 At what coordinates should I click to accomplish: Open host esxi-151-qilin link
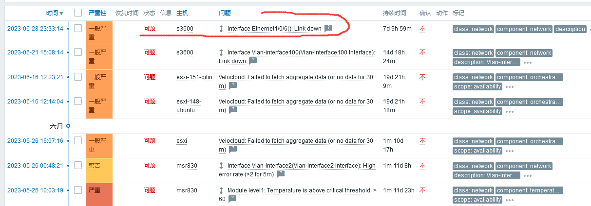194,77
